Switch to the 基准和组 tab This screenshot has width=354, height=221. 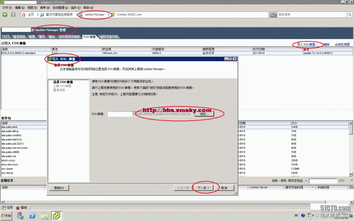[x=19, y=37]
